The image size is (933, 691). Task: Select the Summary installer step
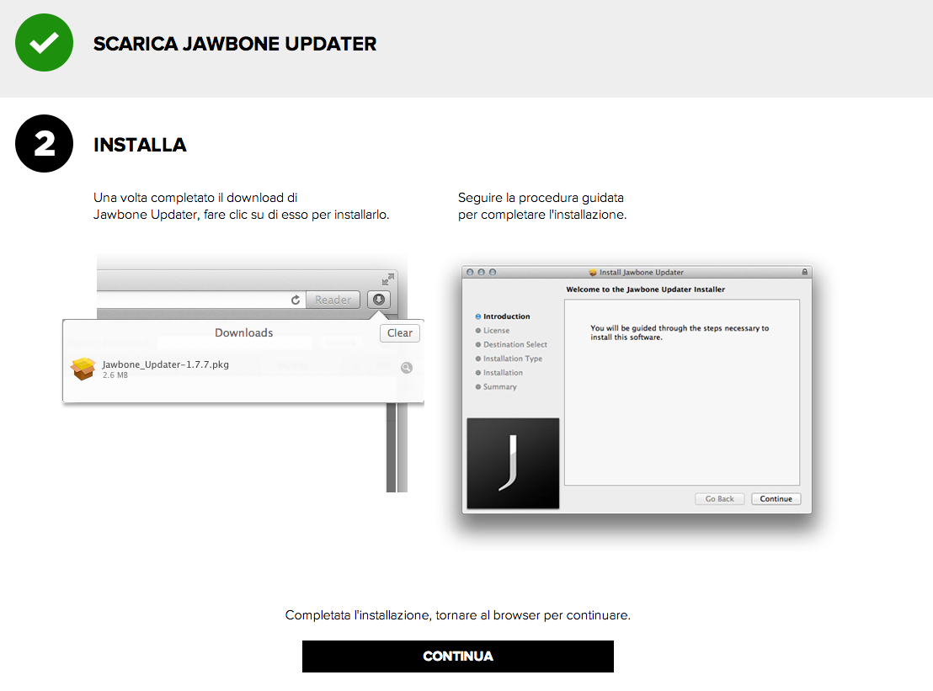496,386
